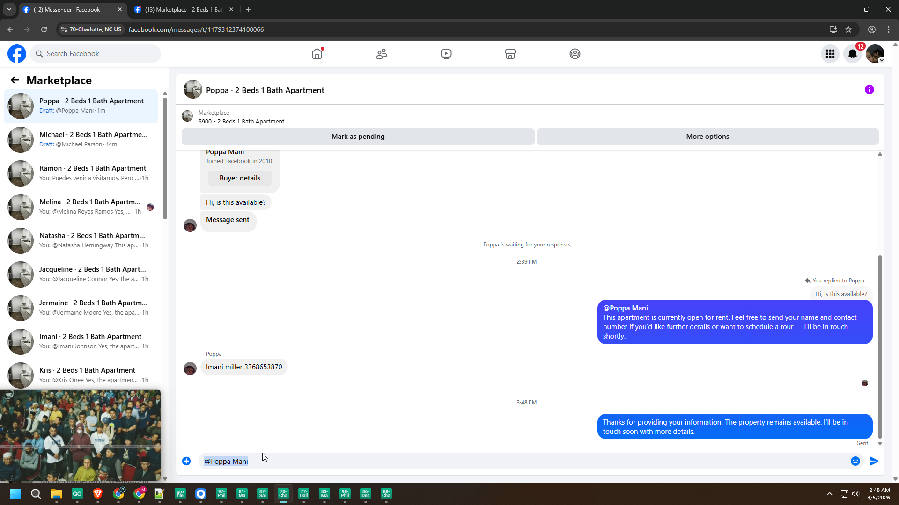Screen dimensions: 899x505
Task: Click Mark as pending button
Action: (358, 137)
